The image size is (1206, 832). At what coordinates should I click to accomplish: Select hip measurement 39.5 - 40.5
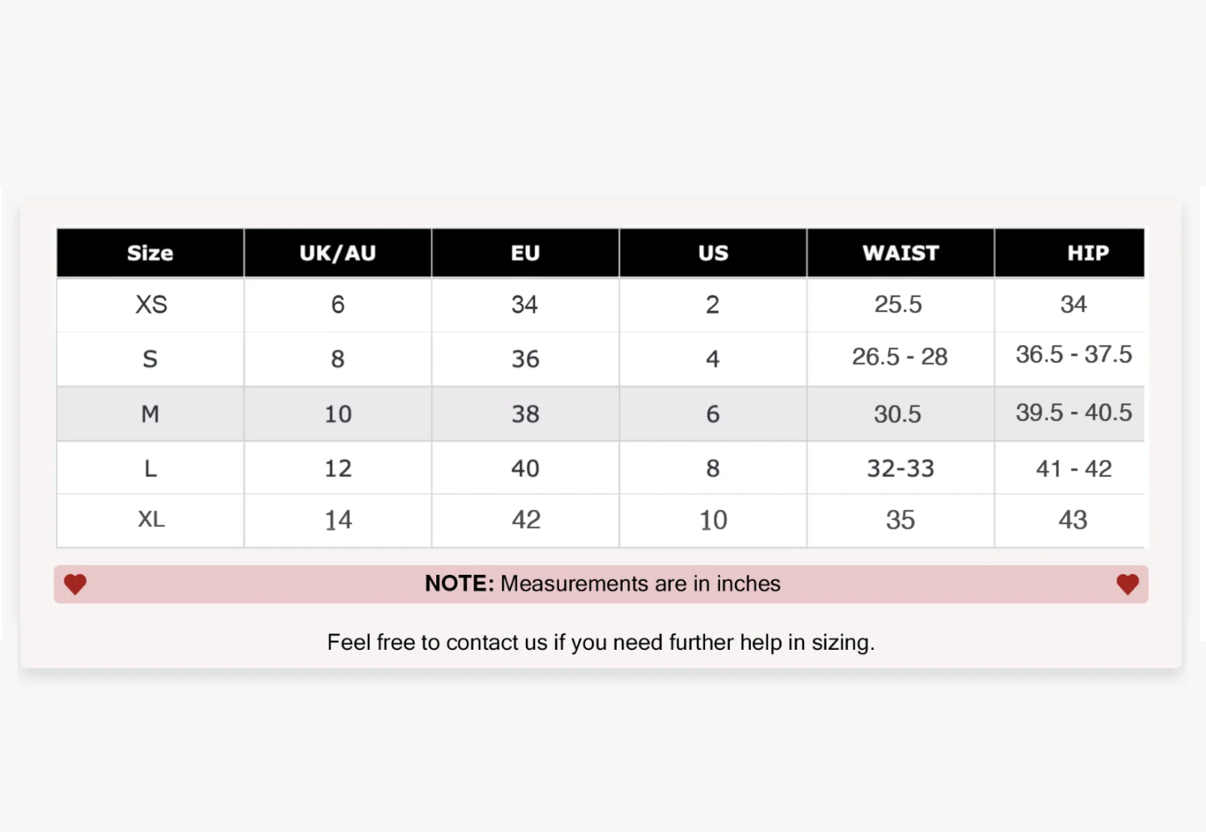click(x=1074, y=413)
